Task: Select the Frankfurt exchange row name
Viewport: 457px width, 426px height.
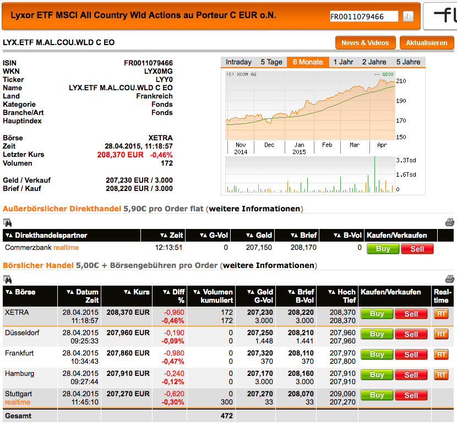Action: pyautogui.click(x=19, y=353)
